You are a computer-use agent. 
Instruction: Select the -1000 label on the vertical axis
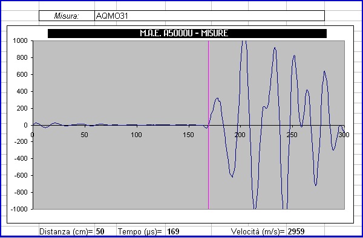click(x=19, y=209)
